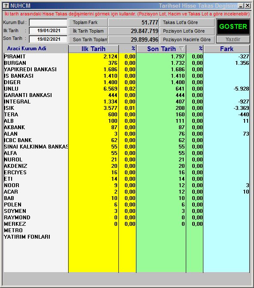Image resolution: width=254 pixels, height=288 pixels.
Task: Click the Son Tarih sort arrow
Action: [x=181, y=49]
